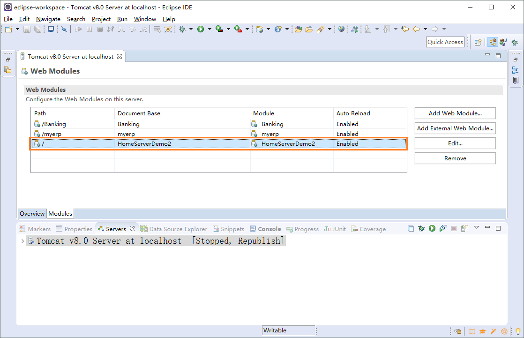Switch to the Java perspective
The height and width of the screenshot is (338, 524).
point(503,42)
